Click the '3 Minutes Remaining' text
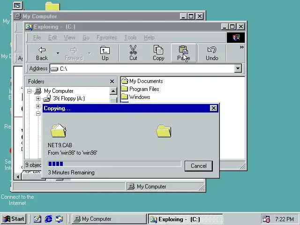Screen dimensions: 300x225 pyautogui.click(x=71, y=172)
